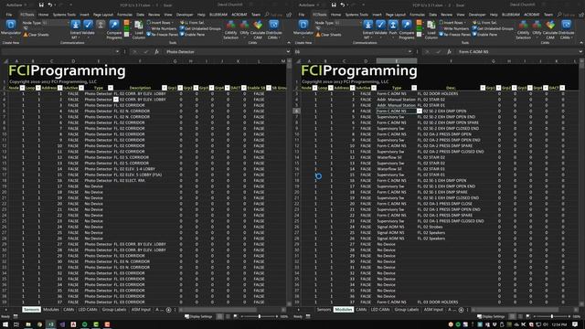Open Type filter dropdown in left window

[111, 88]
